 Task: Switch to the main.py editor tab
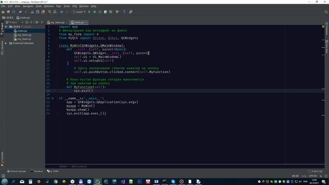click(x=79, y=23)
